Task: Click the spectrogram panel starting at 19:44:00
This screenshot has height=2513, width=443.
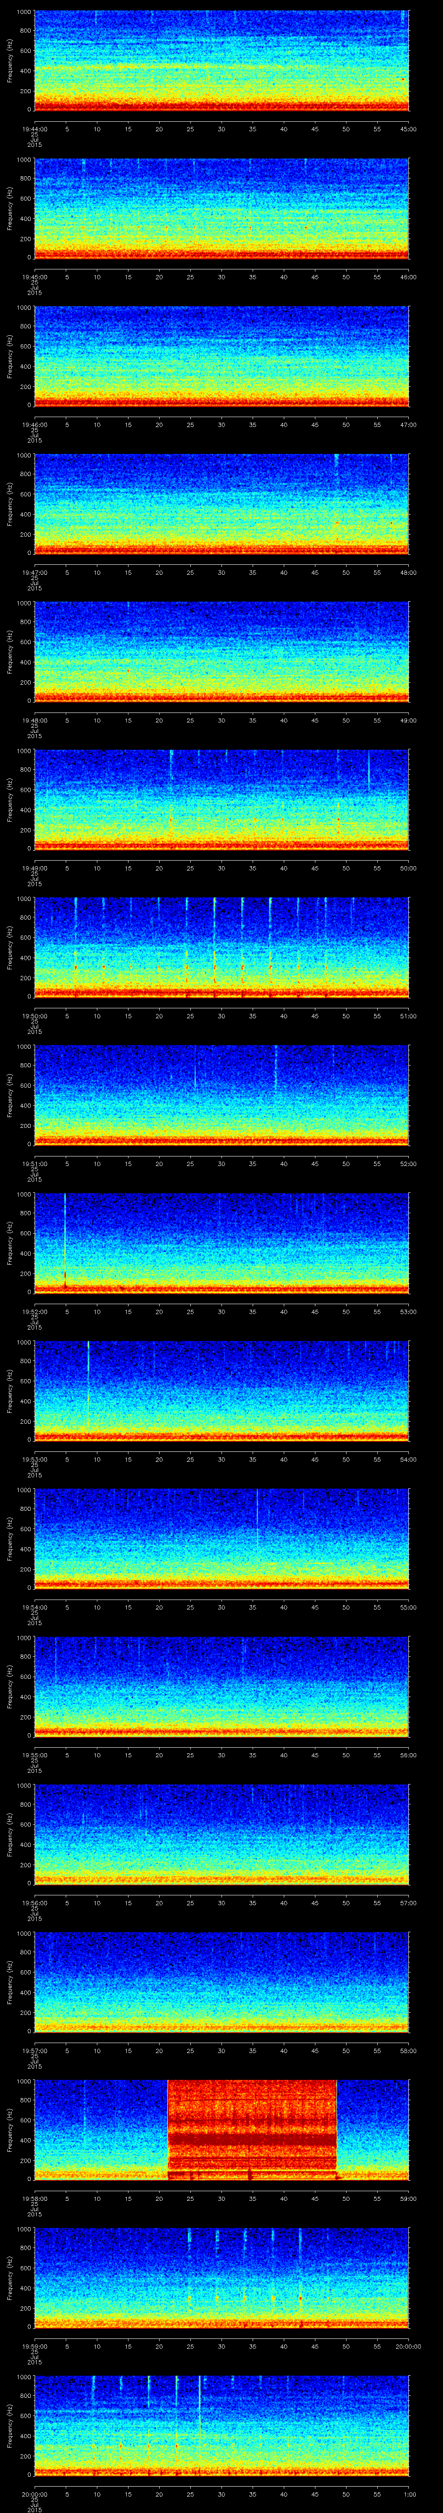Action: click(222, 61)
